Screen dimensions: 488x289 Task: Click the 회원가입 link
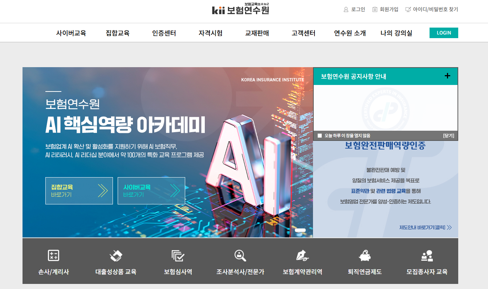(389, 9)
